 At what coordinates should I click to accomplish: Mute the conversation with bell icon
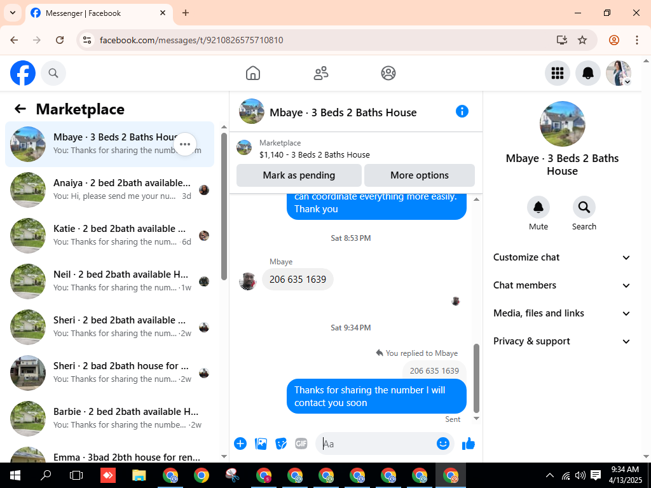click(x=538, y=207)
